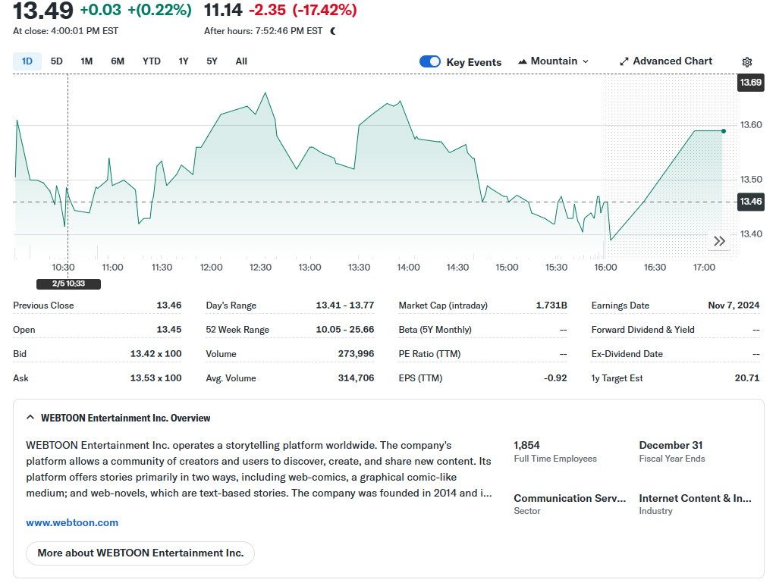Screen dimensions: 776x586
Task: Click the Bid value 13.42 x 100
Action: [156, 354]
